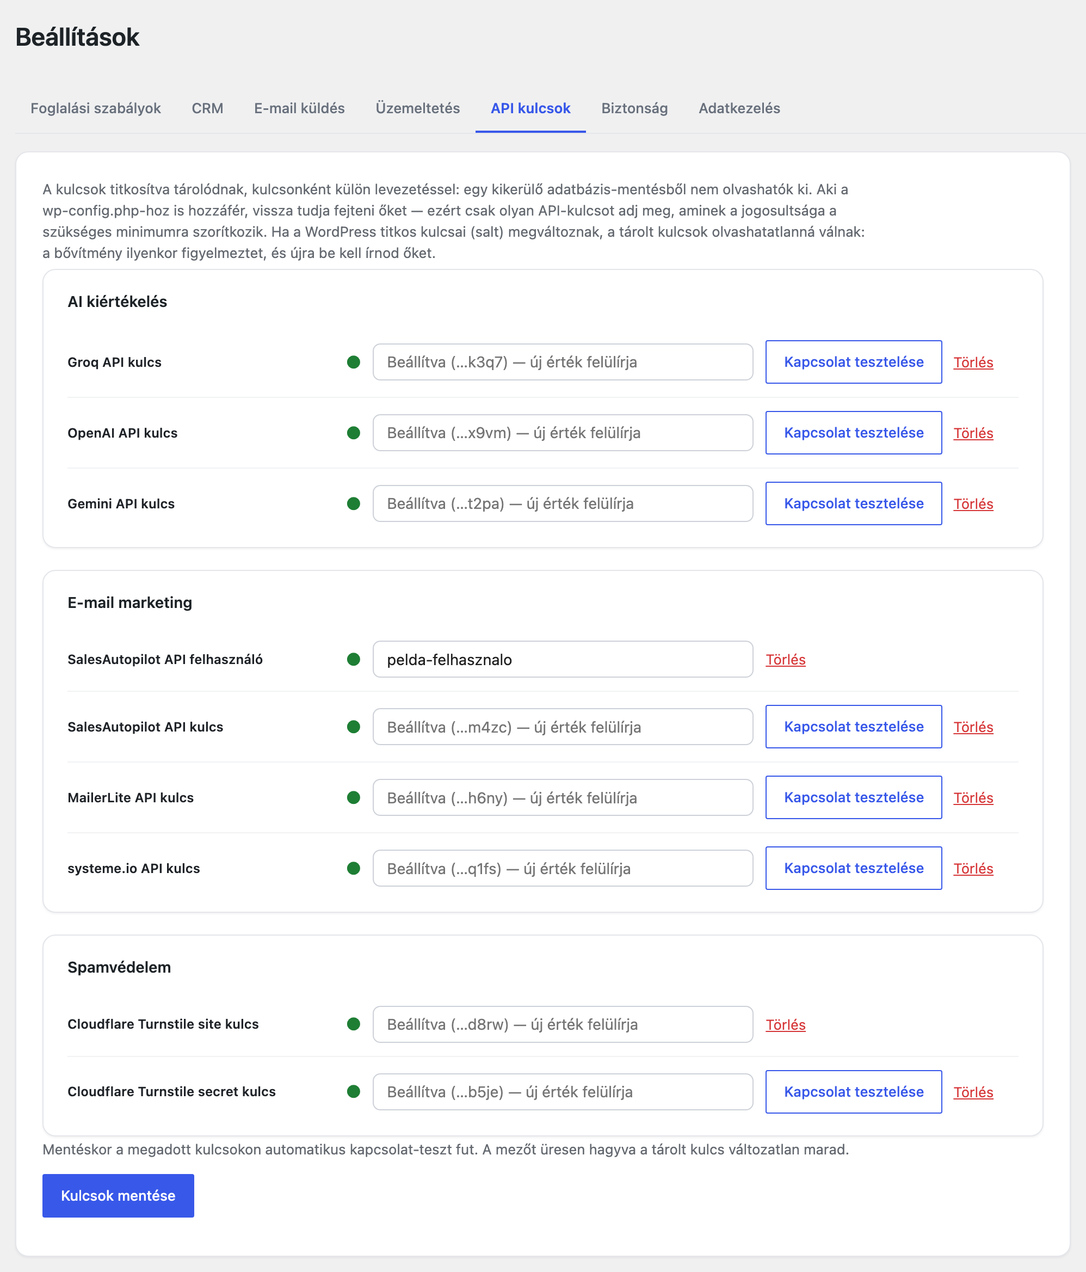This screenshot has width=1086, height=1272.
Task: Switch to the CRM tab
Action: tap(207, 108)
